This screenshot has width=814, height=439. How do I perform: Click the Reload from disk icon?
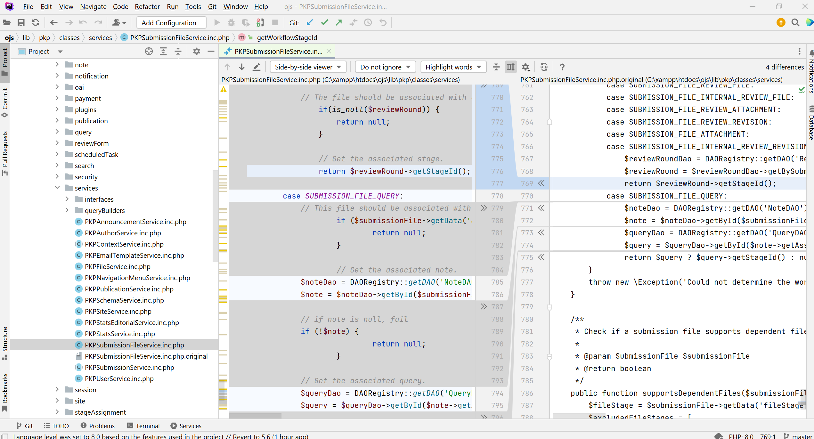pyautogui.click(x=36, y=23)
